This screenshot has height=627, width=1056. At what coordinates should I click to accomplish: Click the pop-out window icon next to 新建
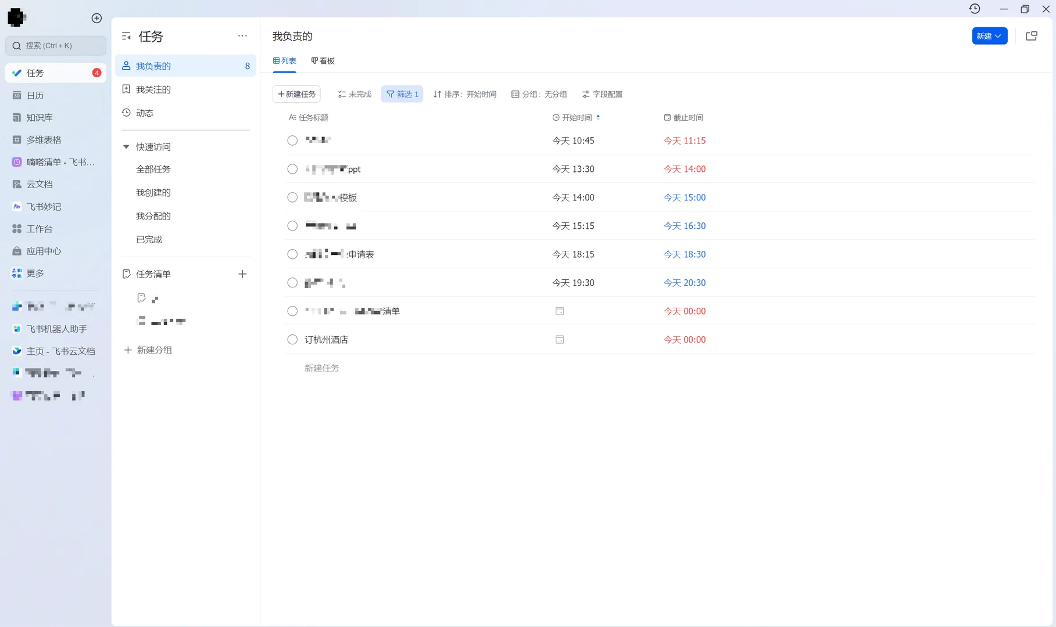click(x=1032, y=36)
